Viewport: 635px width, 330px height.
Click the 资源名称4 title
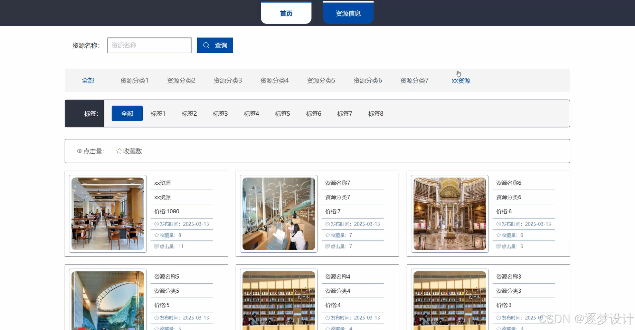point(338,276)
